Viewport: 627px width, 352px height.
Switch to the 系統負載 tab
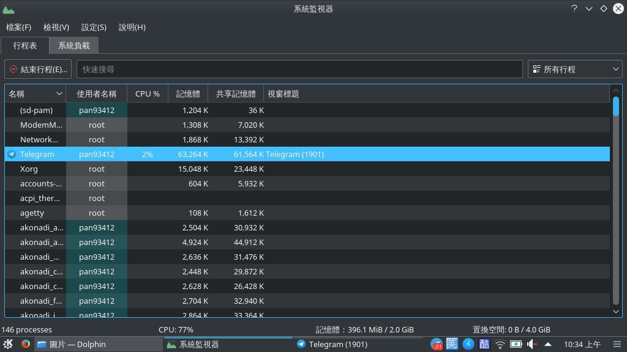coord(74,45)
